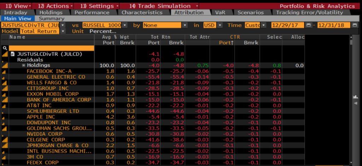Click the JUSTUSLCDivTR portfolio document icon
The image size is (362, 166).
click(13, 54)
